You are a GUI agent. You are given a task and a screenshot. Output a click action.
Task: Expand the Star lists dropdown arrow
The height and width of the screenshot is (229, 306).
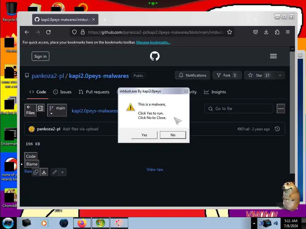280,75
